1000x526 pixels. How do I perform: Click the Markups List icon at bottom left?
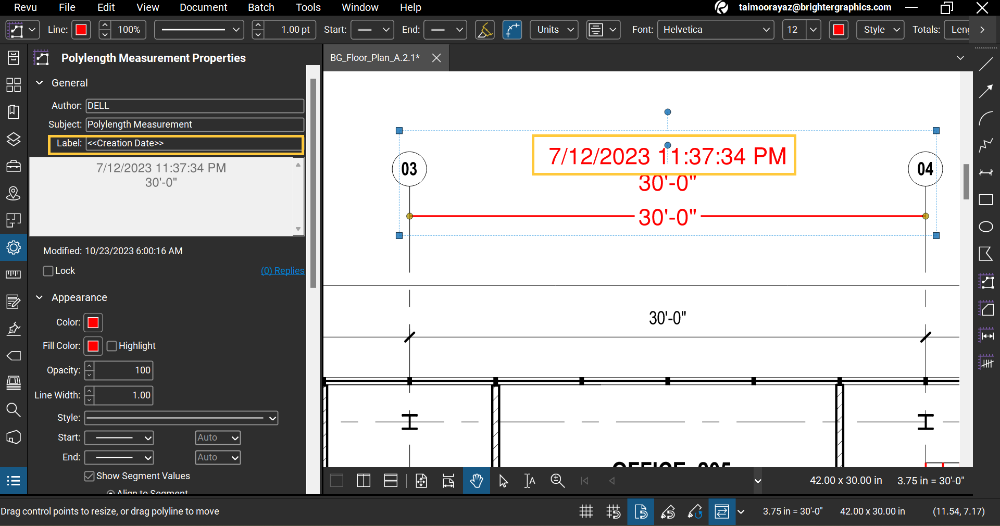click(13, 481)
